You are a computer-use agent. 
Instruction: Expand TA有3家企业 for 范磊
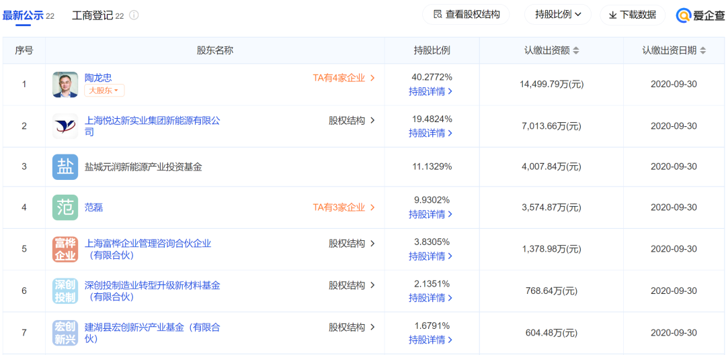(x=344, y=207)
